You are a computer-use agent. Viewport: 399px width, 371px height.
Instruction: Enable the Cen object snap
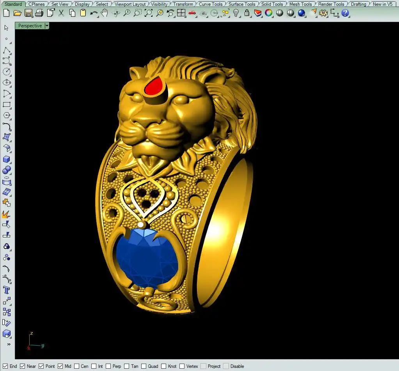click(x=77, y=366)
